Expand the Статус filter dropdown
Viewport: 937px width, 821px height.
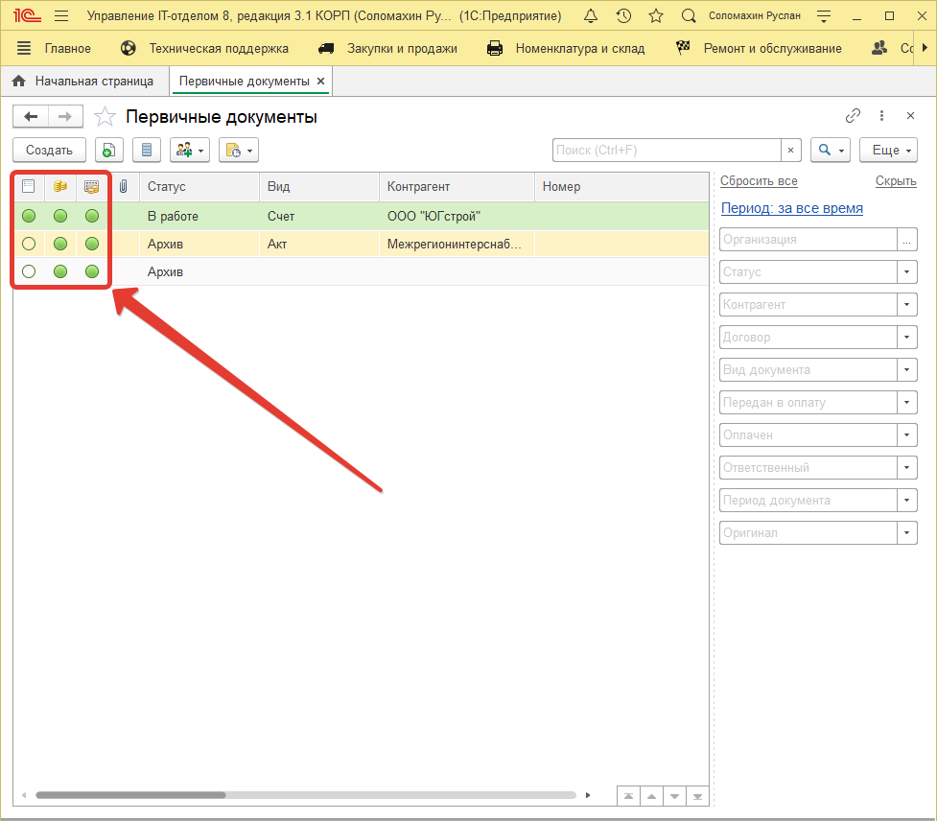coord(906,272)
